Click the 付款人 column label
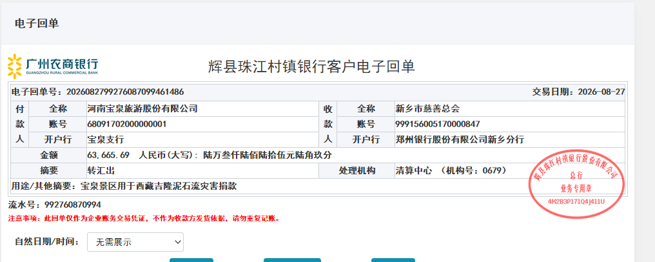Viewport: 655px width, 262px height. coord(19,124)
